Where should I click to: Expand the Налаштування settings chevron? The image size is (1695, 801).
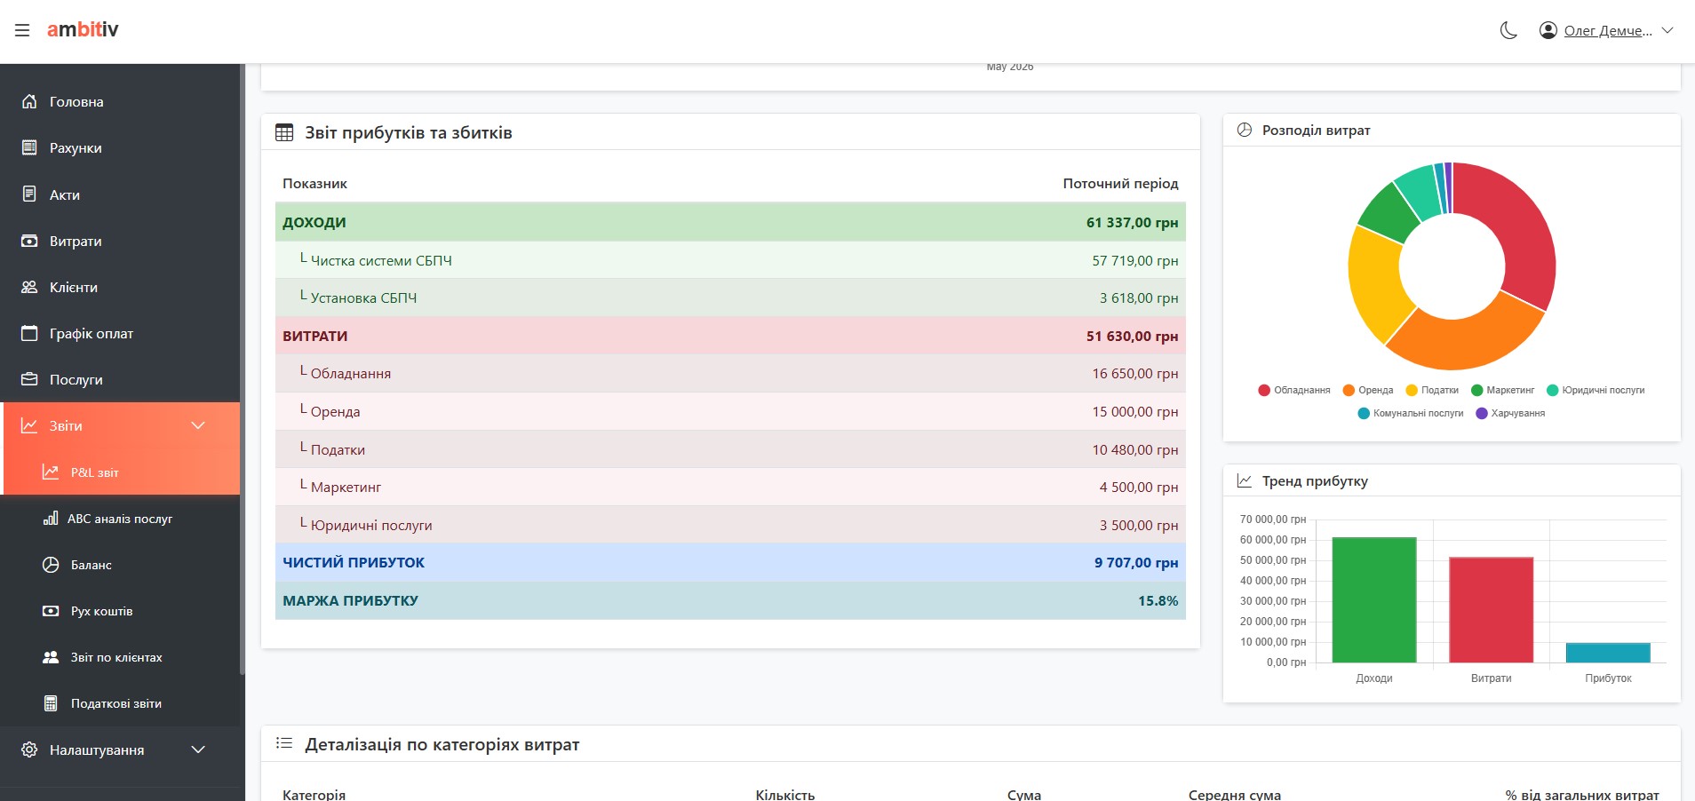198,749
